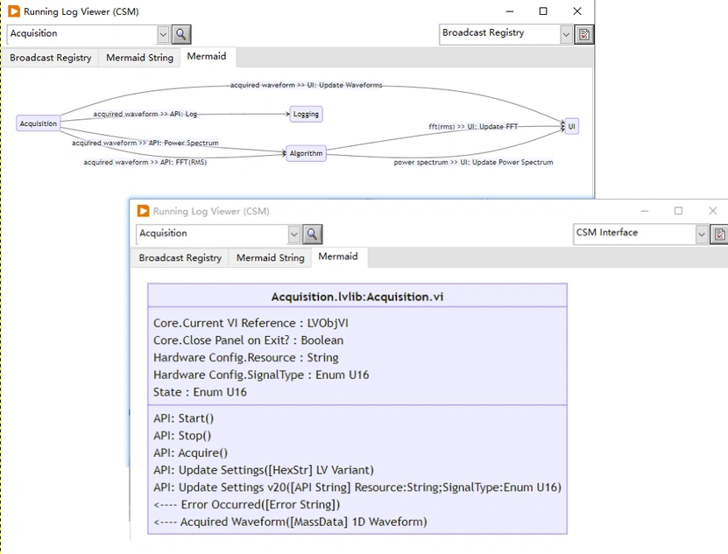Click the app icon in the back window title bar
Screen dimensions: 728x554
pyautogui.click(x=12, y=11)
